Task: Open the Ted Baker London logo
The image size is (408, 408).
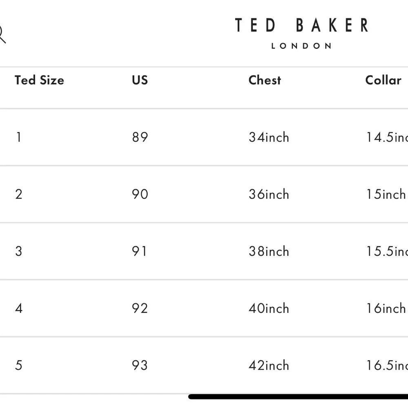Action: pos(301,26)
